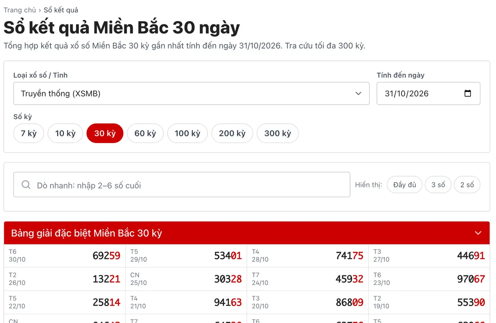This screenshot has height=323, width=496.
Task: Open the Truyền thống (XSMB) dropdown
Action: click(191, 93)
